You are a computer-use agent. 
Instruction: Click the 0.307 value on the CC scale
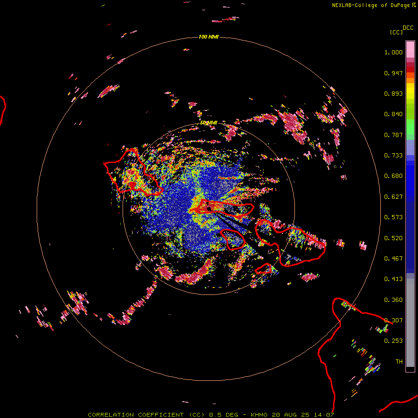point(393,320)
